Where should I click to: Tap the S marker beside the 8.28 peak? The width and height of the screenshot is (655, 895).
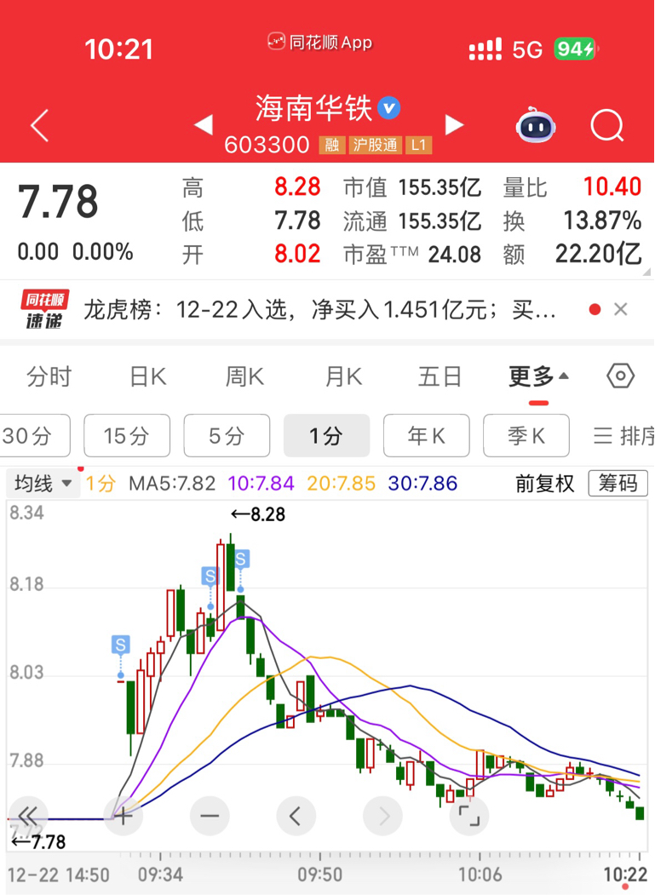click(240, 559)
